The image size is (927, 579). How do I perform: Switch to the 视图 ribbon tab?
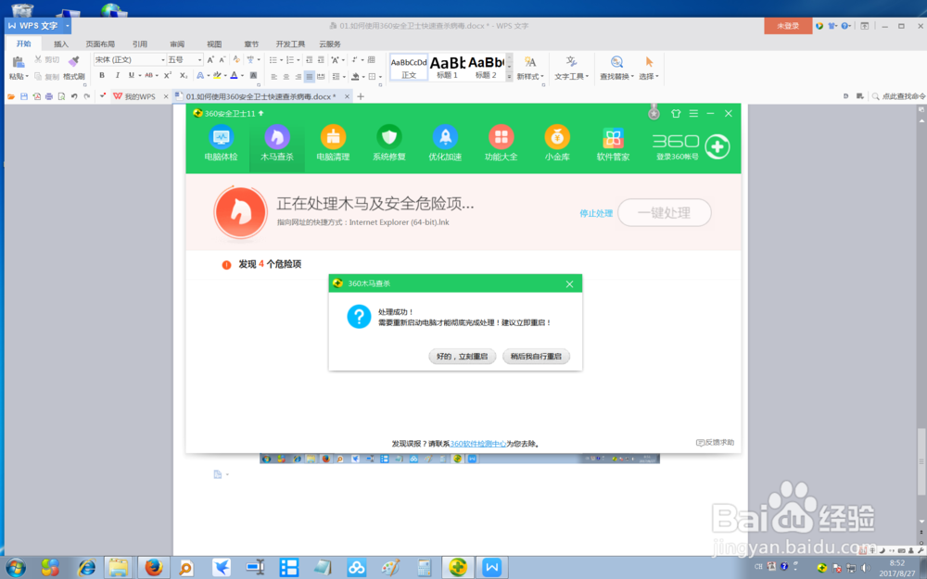point(214,44)
